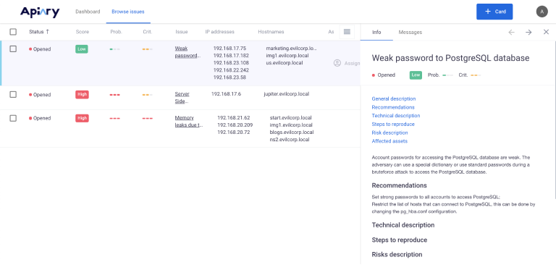Click the Apiary logo
The width and height of the screenshot is (556, 265).
40,12
